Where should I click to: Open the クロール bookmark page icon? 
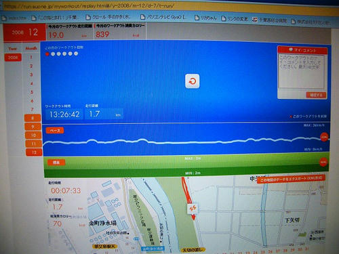click(88, 18)
